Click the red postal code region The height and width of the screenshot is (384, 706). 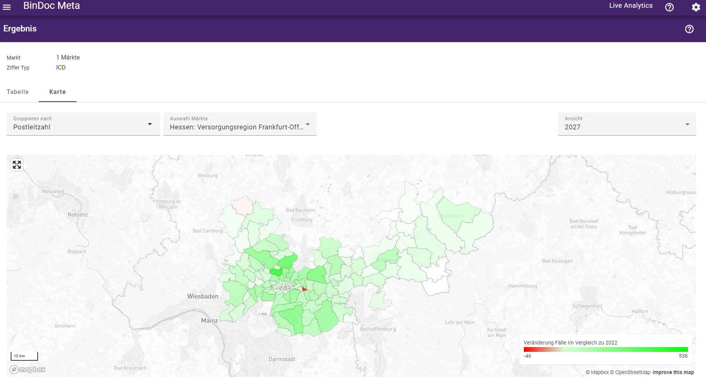[x=304, y=289]
